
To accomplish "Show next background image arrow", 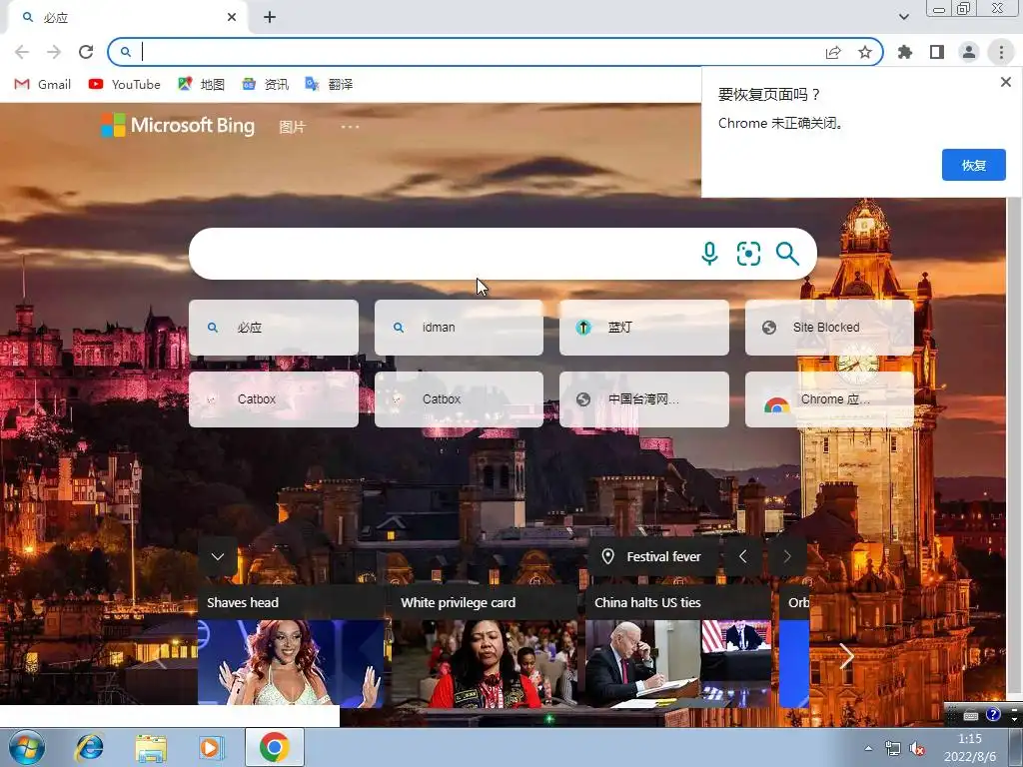I will [787, 556].
